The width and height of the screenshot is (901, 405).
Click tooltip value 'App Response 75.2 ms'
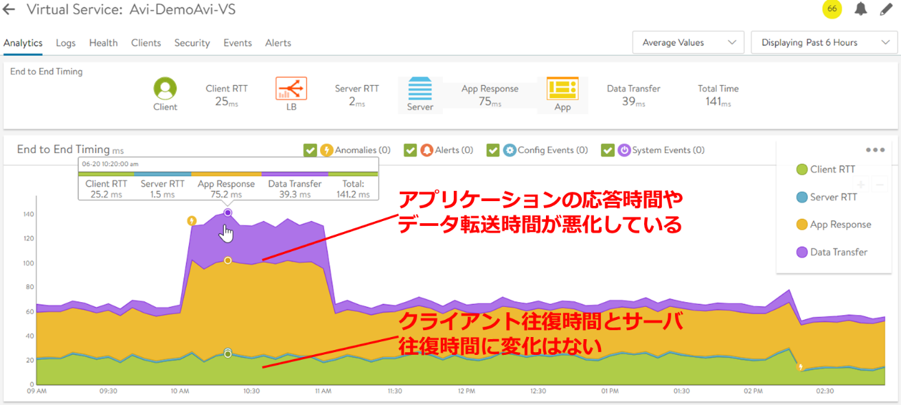pos(226,189)
